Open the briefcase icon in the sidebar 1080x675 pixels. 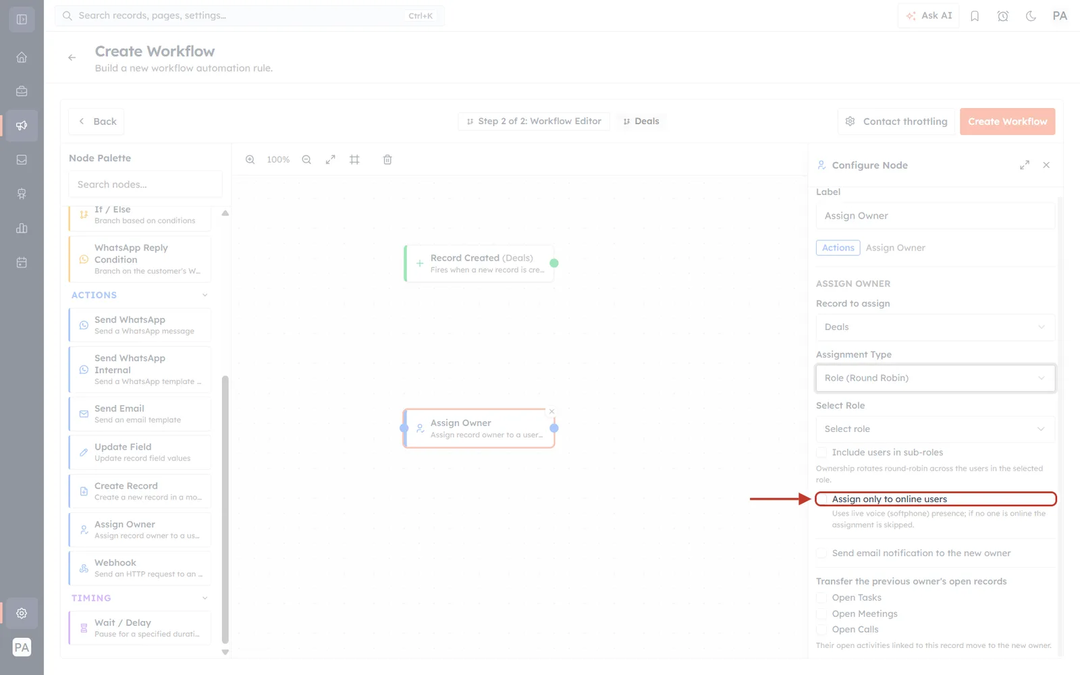pyautogui.click(x=22, y=91)
